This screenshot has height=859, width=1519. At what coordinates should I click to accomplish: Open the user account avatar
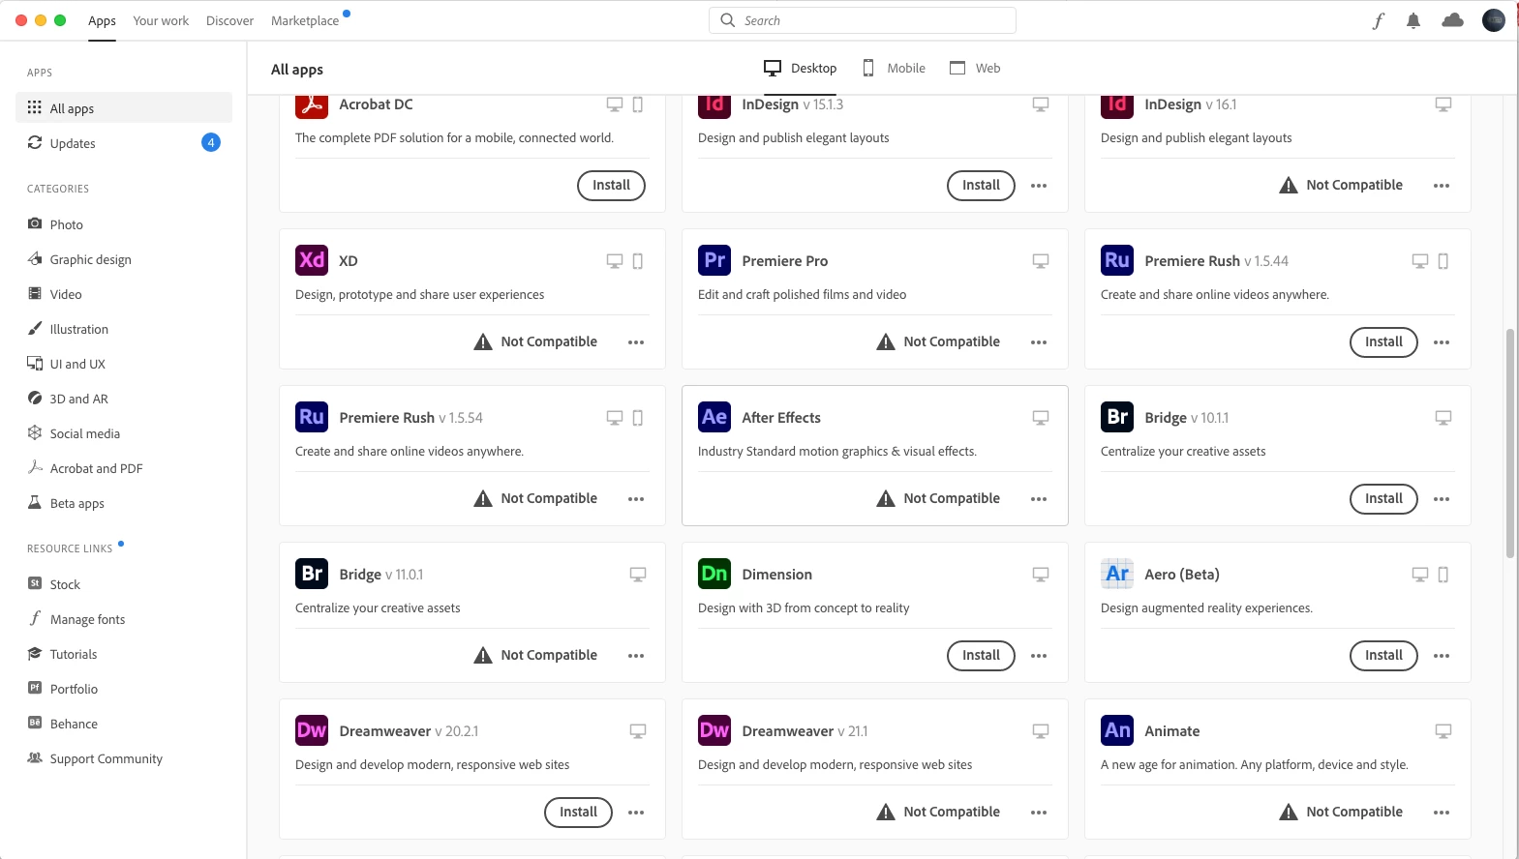[1494, 20]
